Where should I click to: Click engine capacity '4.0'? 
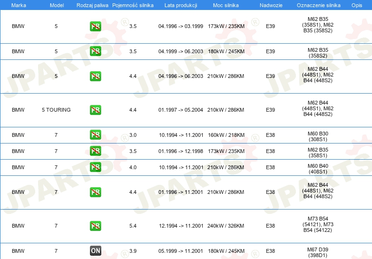coord(133,167)
